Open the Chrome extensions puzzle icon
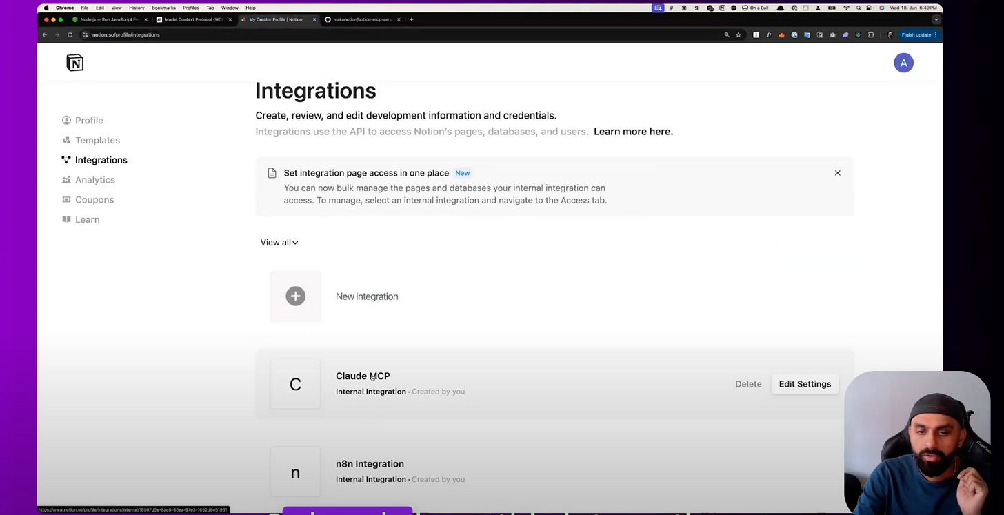Viewport: 1004px width, 515px height. click(x=871, y=34)
